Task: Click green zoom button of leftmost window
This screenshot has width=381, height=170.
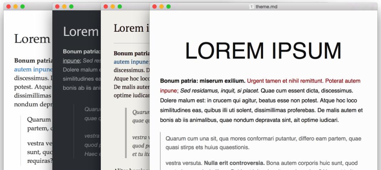Action: (22, 6)
